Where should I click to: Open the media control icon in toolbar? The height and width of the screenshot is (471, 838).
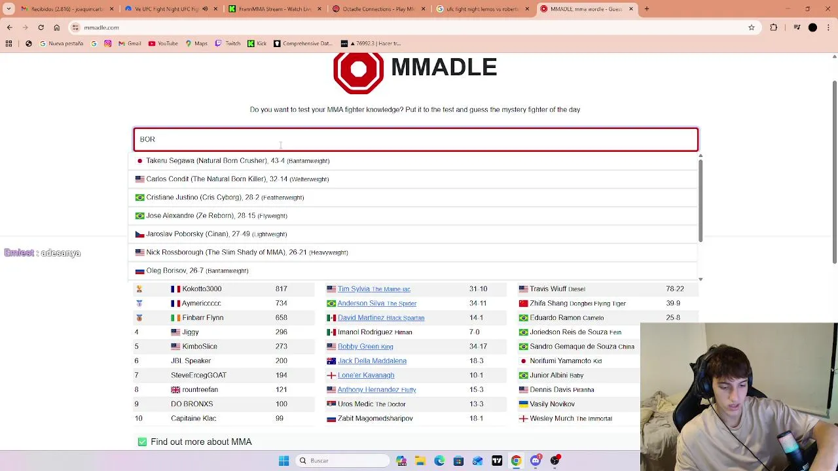pyautogui.click(x=797, y=27)
